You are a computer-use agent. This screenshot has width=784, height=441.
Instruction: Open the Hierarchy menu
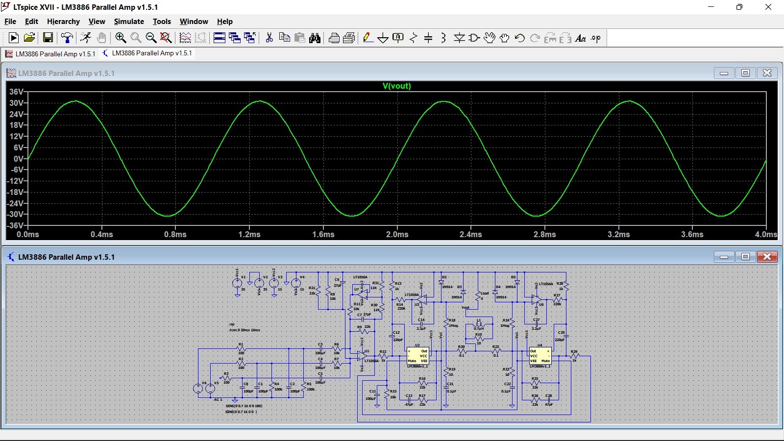[x=63, y=22]
